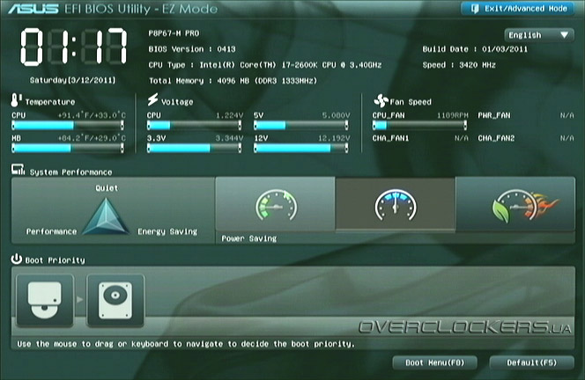Click the Default(F5) button
Screen dimensions: 585x380
531,363
